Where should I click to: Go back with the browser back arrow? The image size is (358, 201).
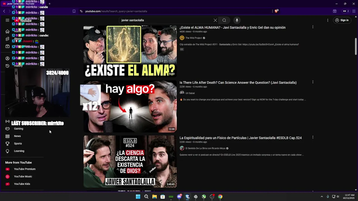[4, 11]
